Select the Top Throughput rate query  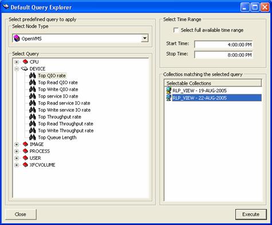click(60, 117)
